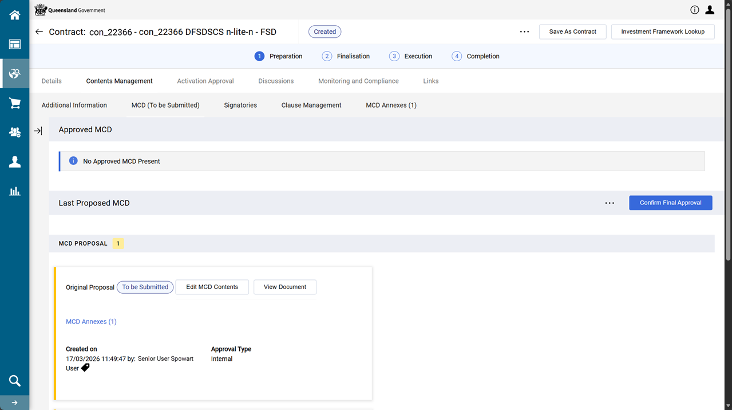
Task: Collapse the side panel next to Approved MCD
Action: coord(38,131)
